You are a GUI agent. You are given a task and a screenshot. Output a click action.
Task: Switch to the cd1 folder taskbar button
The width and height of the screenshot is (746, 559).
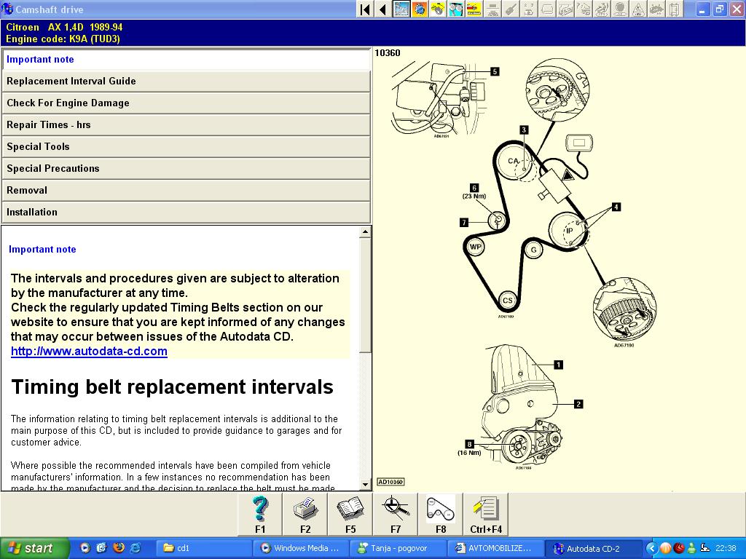click(x=205, y=548)
